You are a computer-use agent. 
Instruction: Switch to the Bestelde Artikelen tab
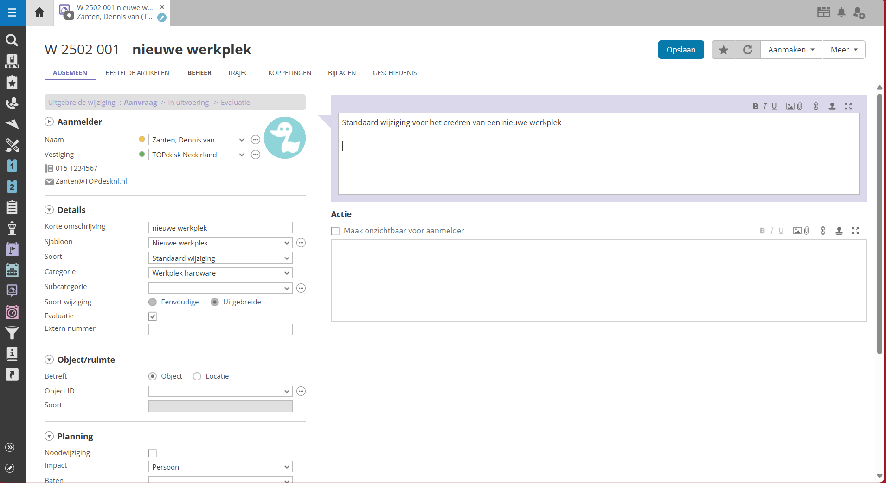(137, 73)
